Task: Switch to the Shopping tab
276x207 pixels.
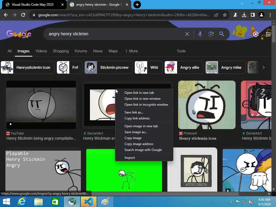Action: click(x=61, y=51)
